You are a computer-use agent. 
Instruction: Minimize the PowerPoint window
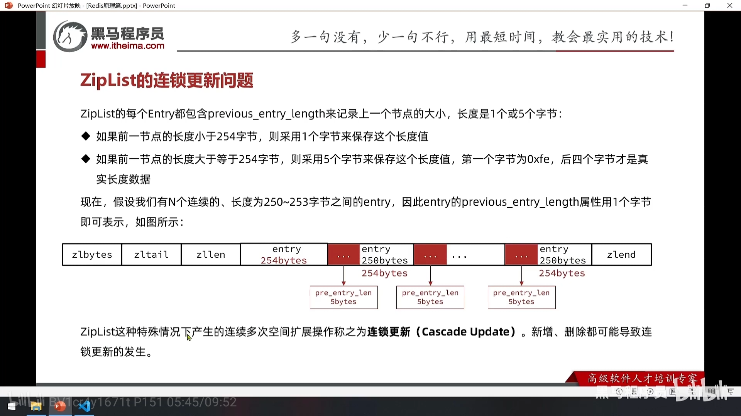point(685,5)
